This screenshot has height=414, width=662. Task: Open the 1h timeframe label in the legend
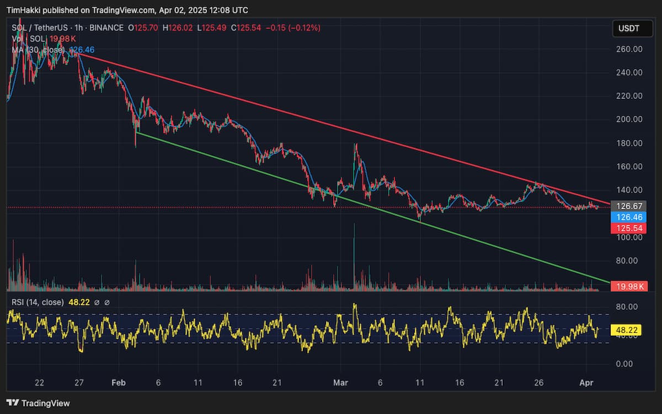(x=78, y=28)
